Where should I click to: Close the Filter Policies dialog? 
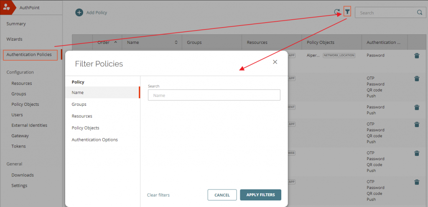click(275, 62)
